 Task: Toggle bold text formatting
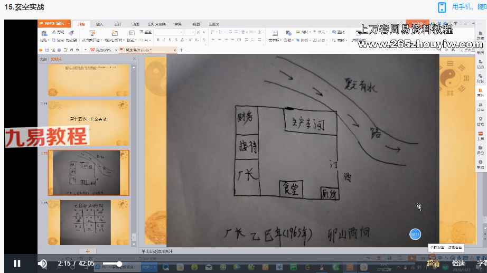[x=158, y=40]
